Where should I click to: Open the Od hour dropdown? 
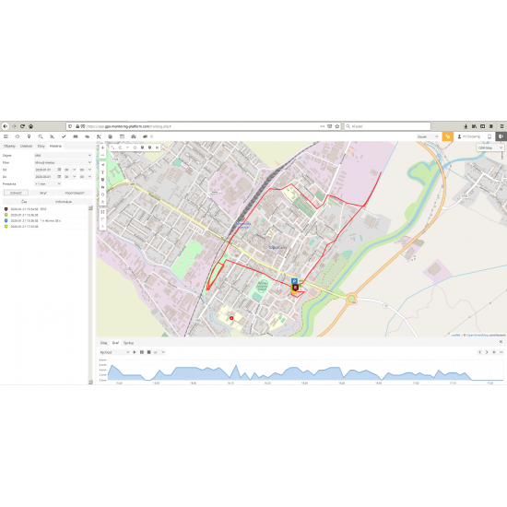(x=70, y=170)
